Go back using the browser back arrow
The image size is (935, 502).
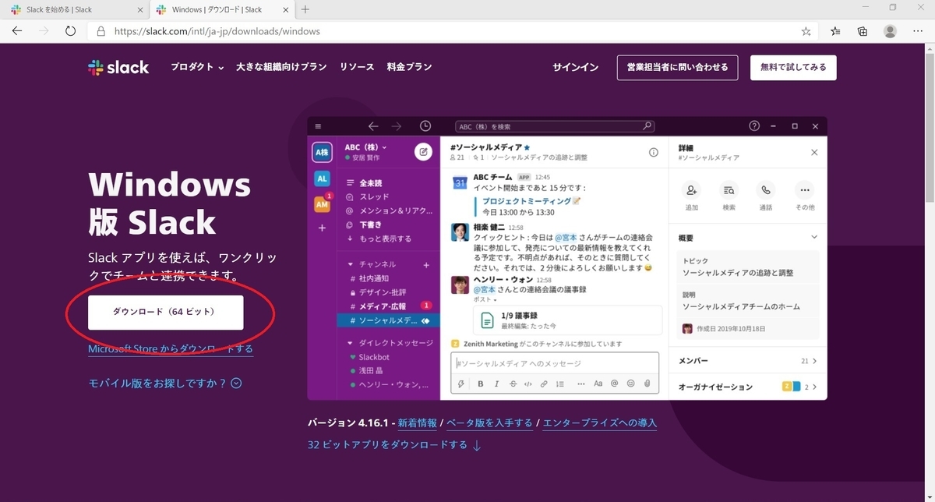[17, 31]
